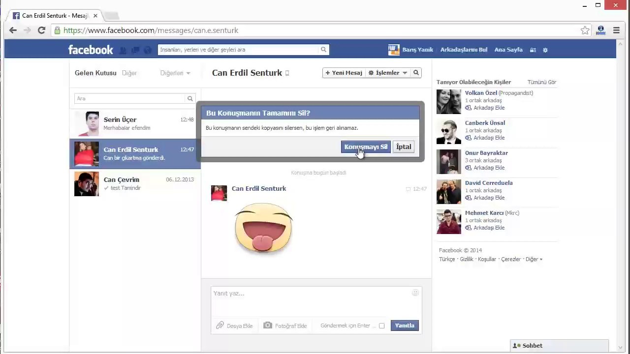Reload the page with the refresh icon
Screen dimensions: 630x354
pos(42,30)
